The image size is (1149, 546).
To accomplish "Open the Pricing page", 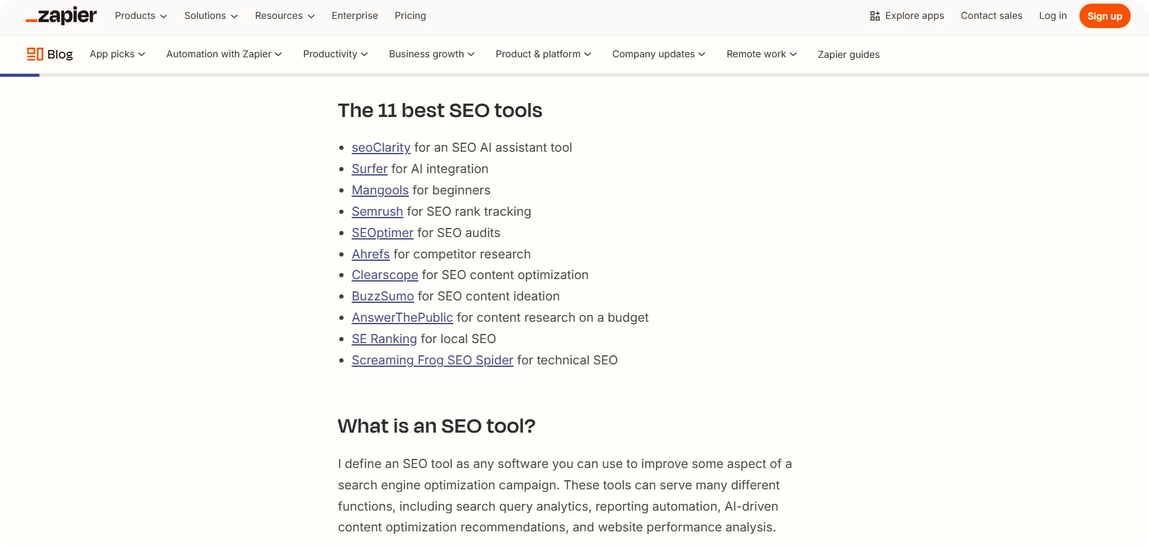I will 410,16.
